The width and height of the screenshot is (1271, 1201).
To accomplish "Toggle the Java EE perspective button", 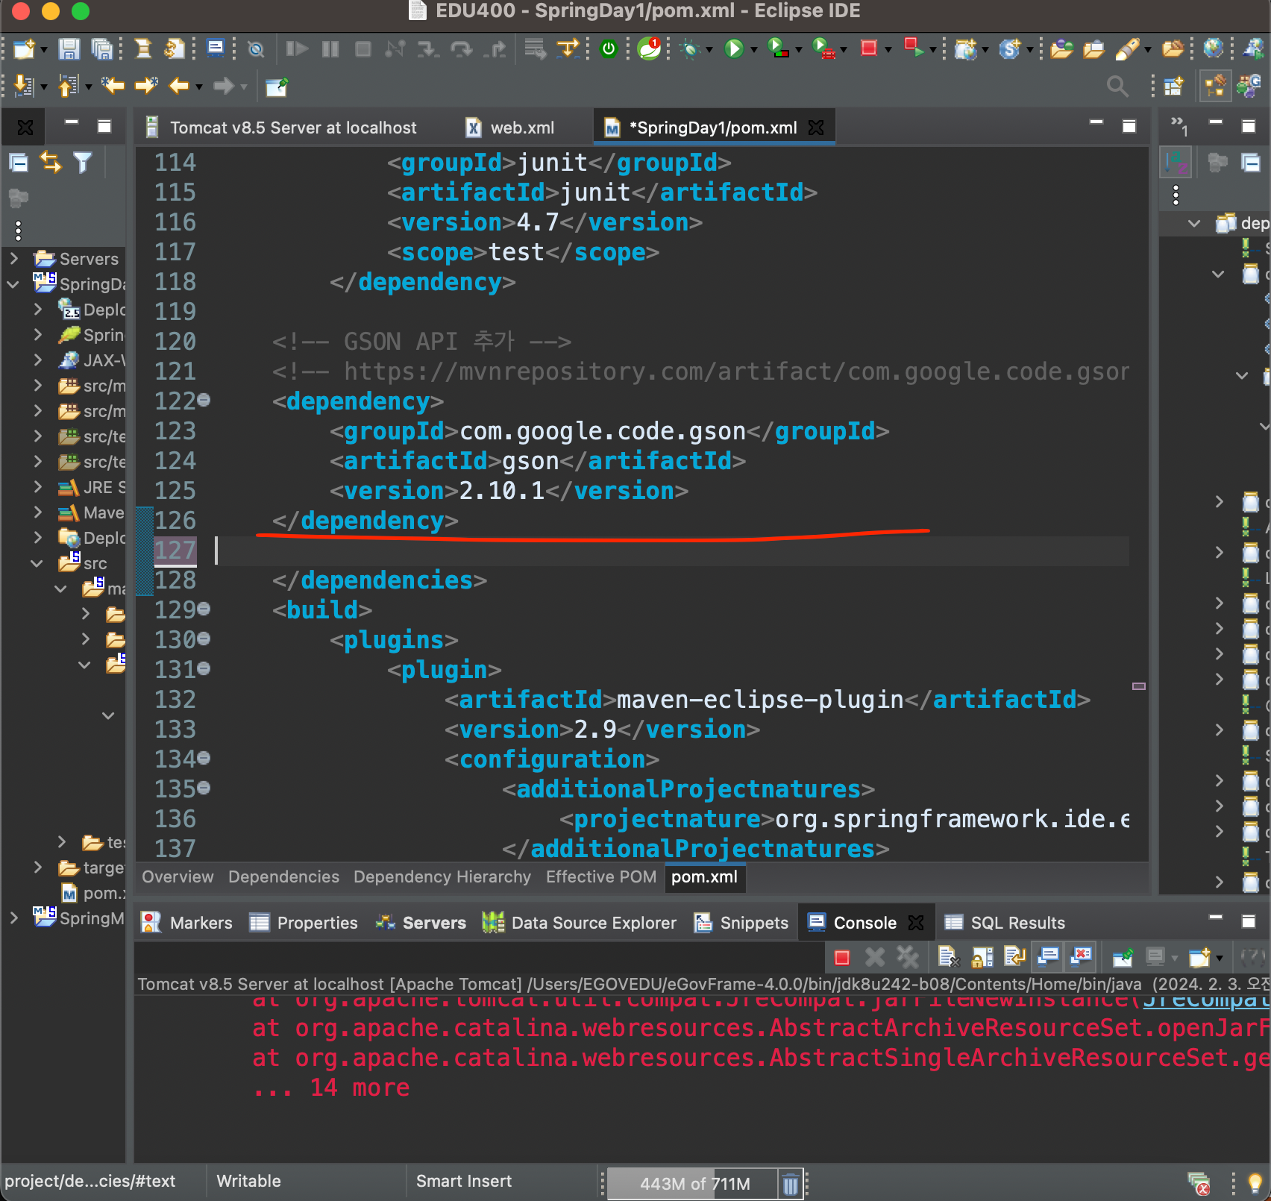I will pyautogui.click(x=1215, y=87).
